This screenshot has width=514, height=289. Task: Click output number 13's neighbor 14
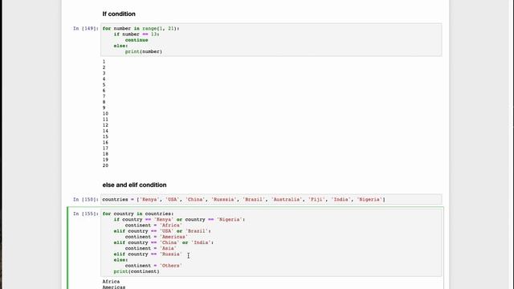(x=105, y=131)
